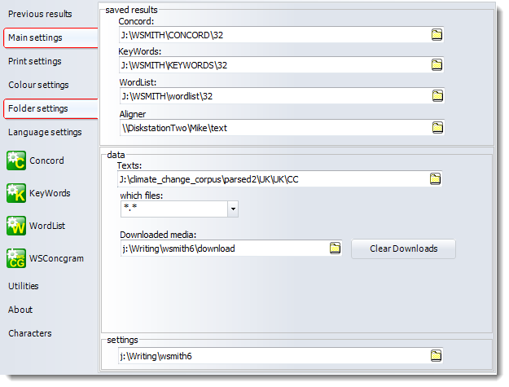Click the green Concord tool icon
This screenshot has height=387, width=509.
(x=16, y=161)
